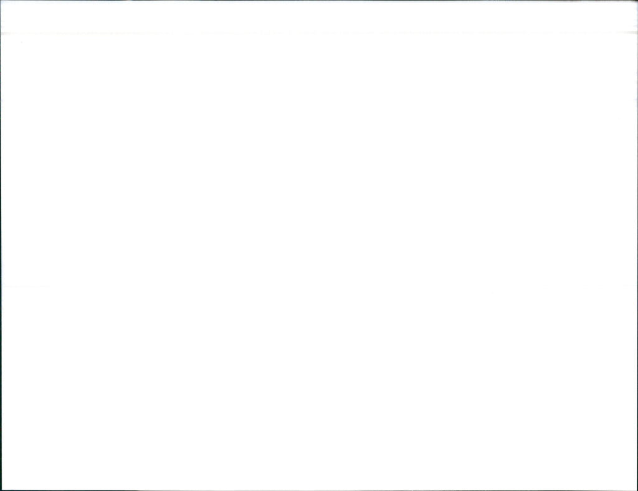Viewport: 638px width, 491px height.
Task: Click the faint horizontal line near the top
Action: pyautogui.click(x=319, y=33)
